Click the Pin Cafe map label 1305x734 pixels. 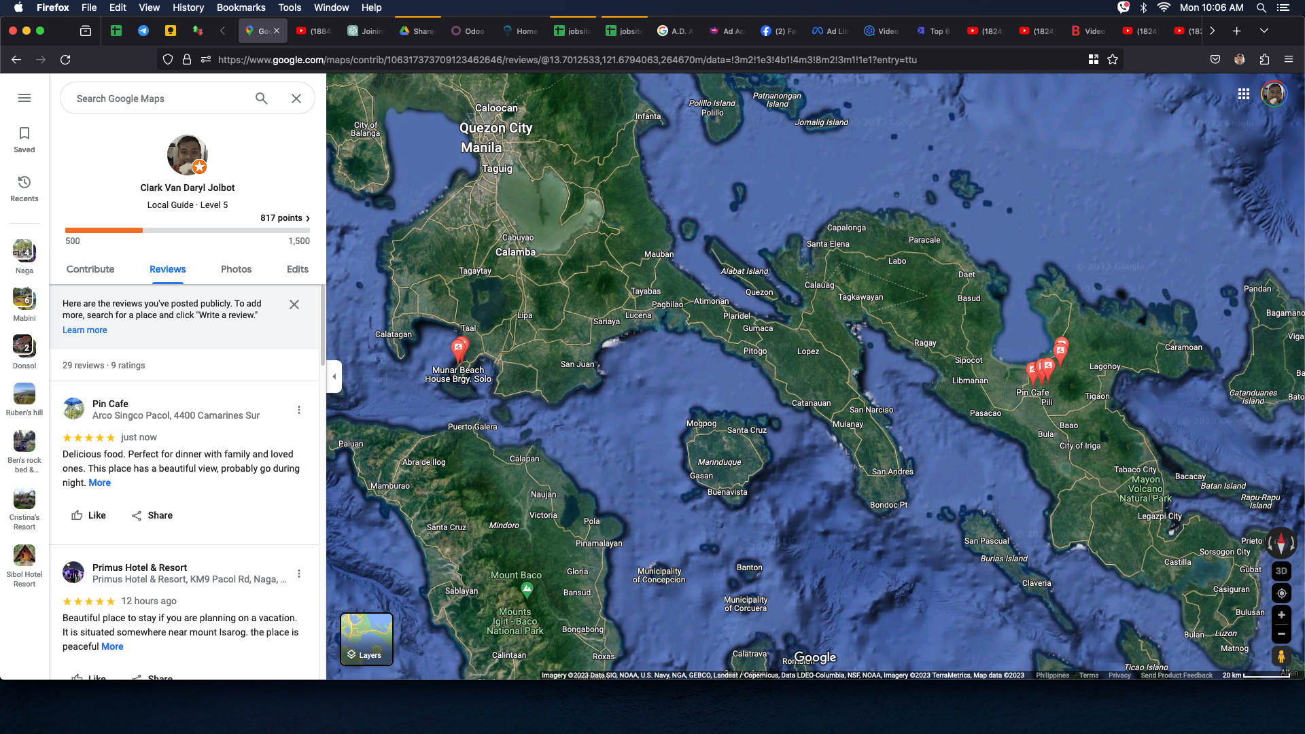[x=1032, y=393]
